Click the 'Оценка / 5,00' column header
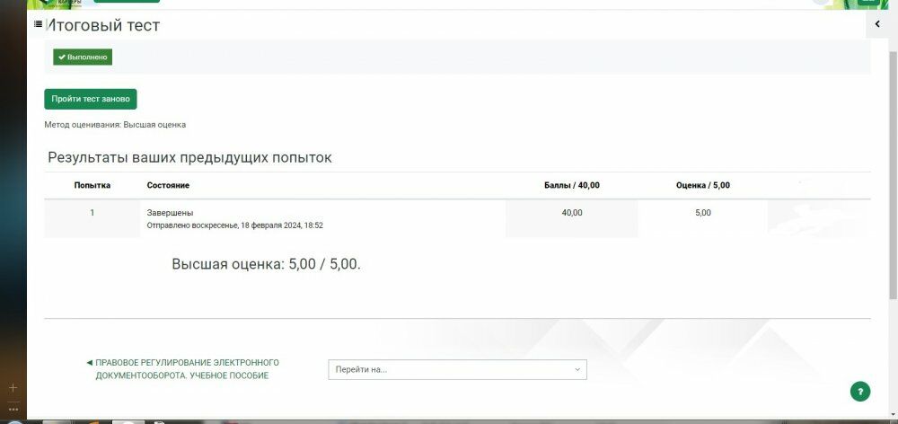The height and width of the screenshot is (424, 898). coord(703,185)
